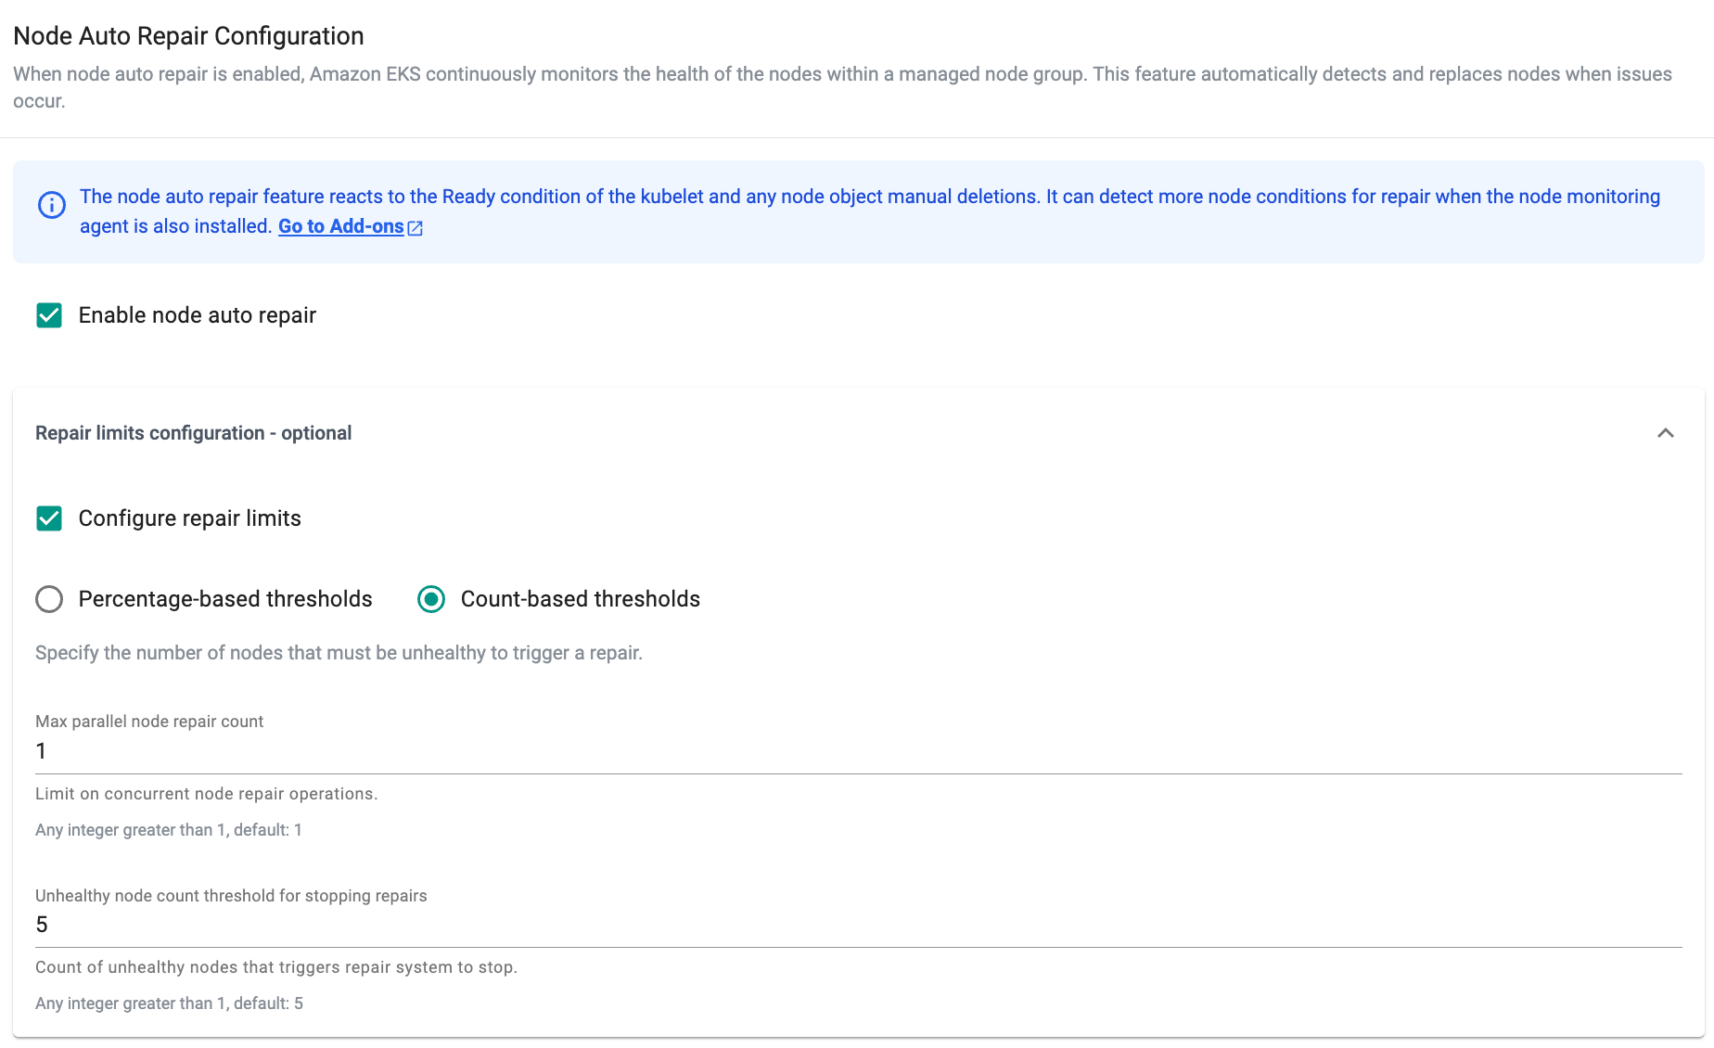Select the Percentage-based thresholds radio button
Image resolution: width=1714 pixels, height=1048 pixels.
[x=49, y=599]
